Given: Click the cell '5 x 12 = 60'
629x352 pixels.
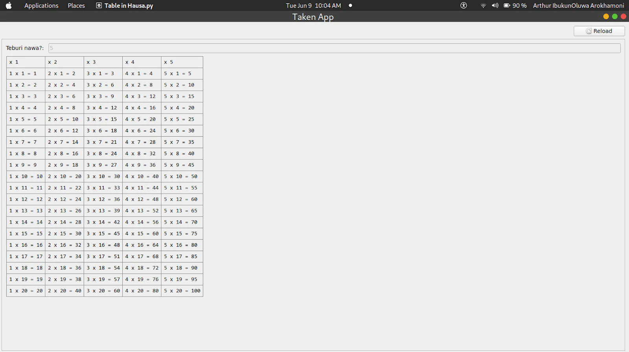Looking at the screenshot, I should tap(182, 199).
